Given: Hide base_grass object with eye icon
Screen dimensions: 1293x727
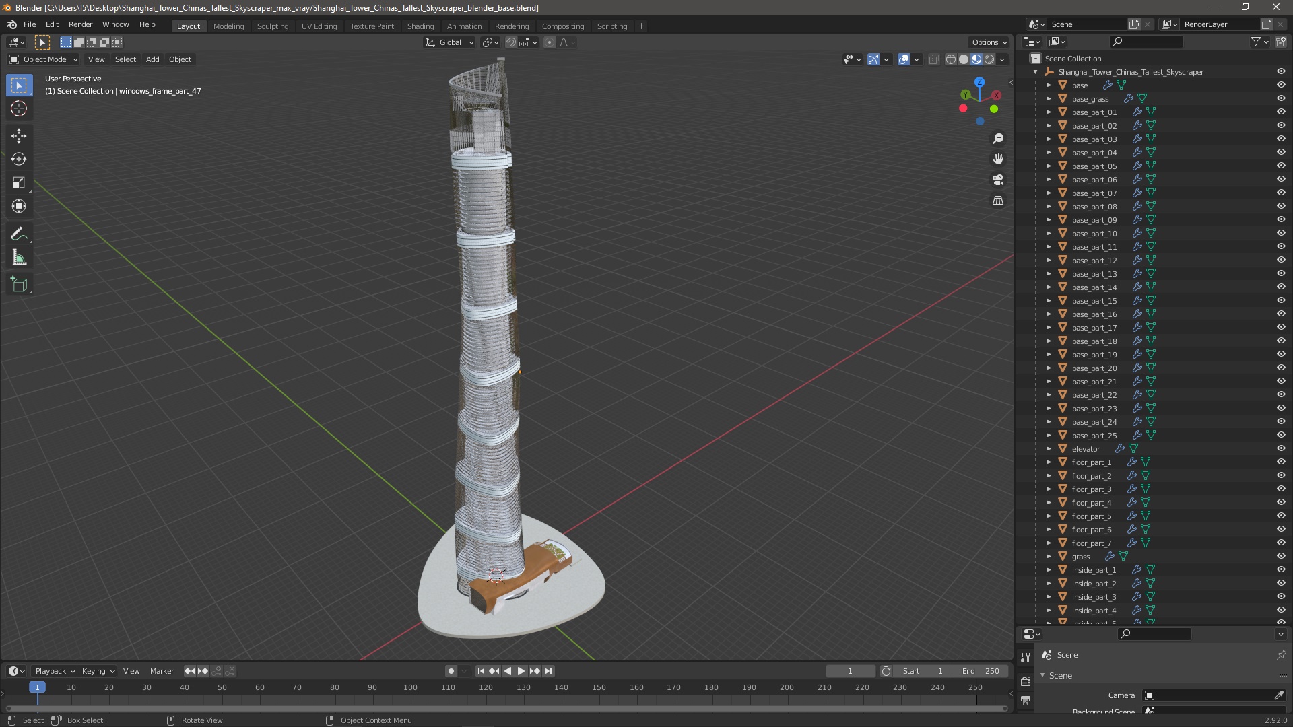Looking at the screenshot, I should coord(1281,98).
